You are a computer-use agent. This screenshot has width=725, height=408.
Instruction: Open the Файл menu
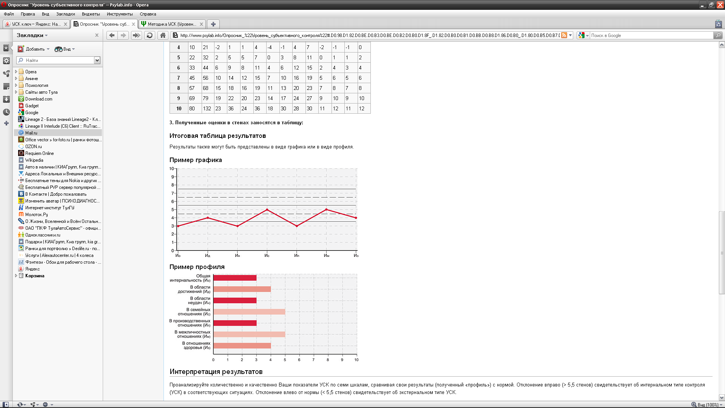pyautogui.click(x=9, y=14)
